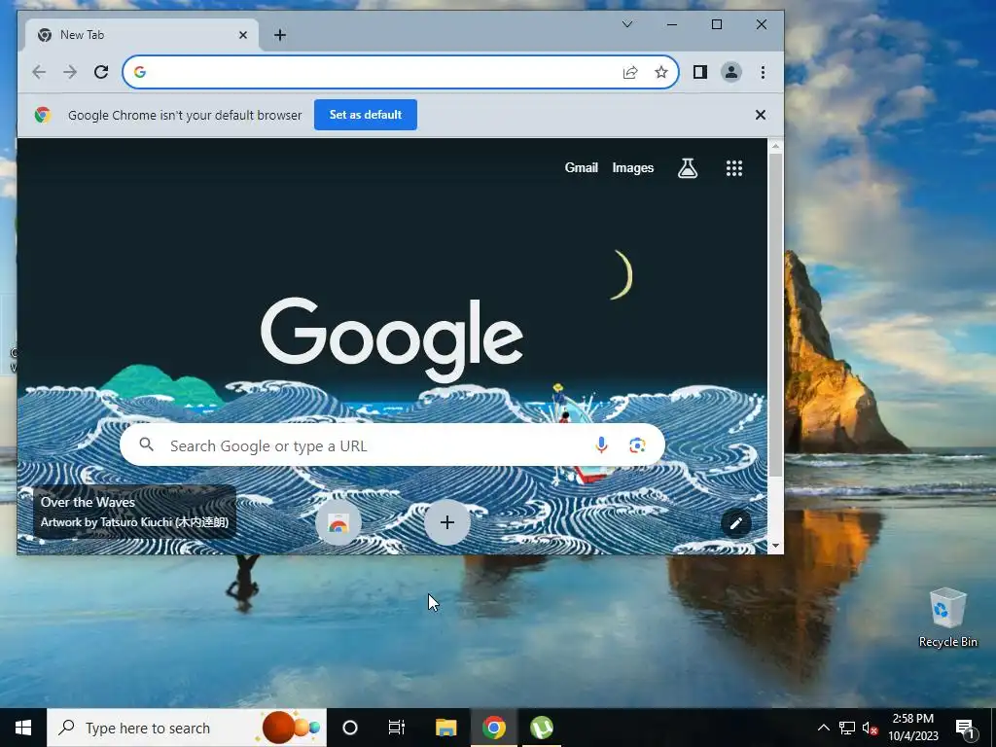The height and width of the screenshot is (747, 996).
Task: Click the Google site icon in address bar
Action: [140, 72]
